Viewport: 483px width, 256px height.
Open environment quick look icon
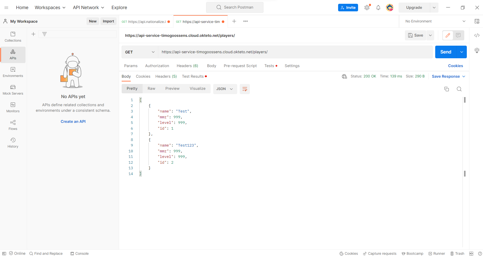coord(477,21)
